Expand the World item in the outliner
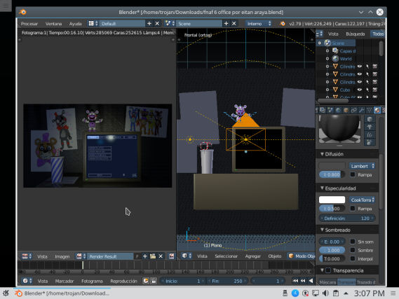This screenshot has height=299, width=399. 327,59
